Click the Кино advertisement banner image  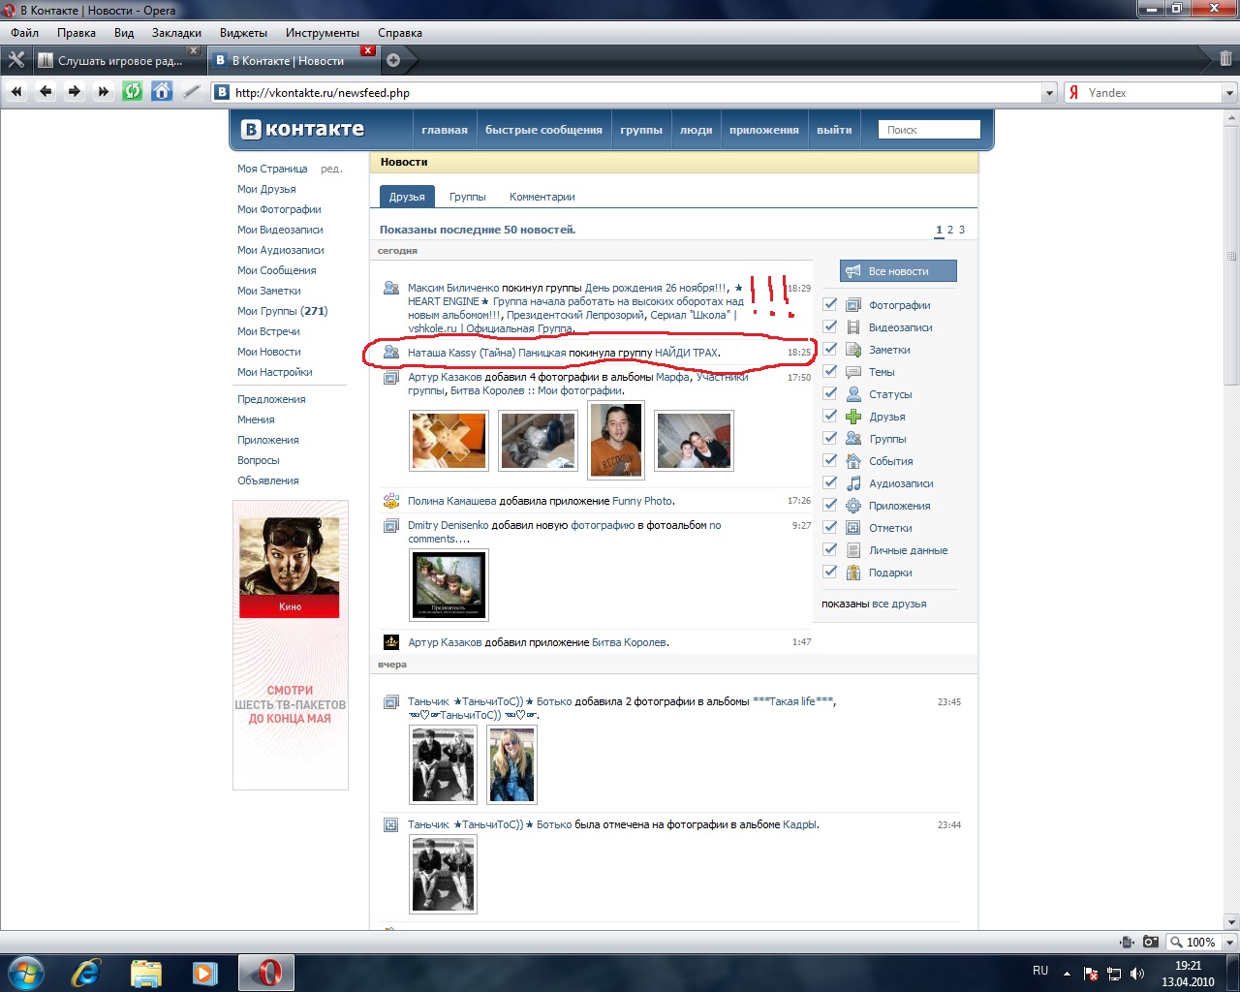point(290,568)
